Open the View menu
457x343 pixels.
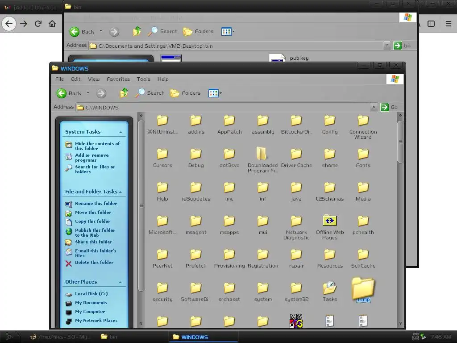tap(94, 79)
